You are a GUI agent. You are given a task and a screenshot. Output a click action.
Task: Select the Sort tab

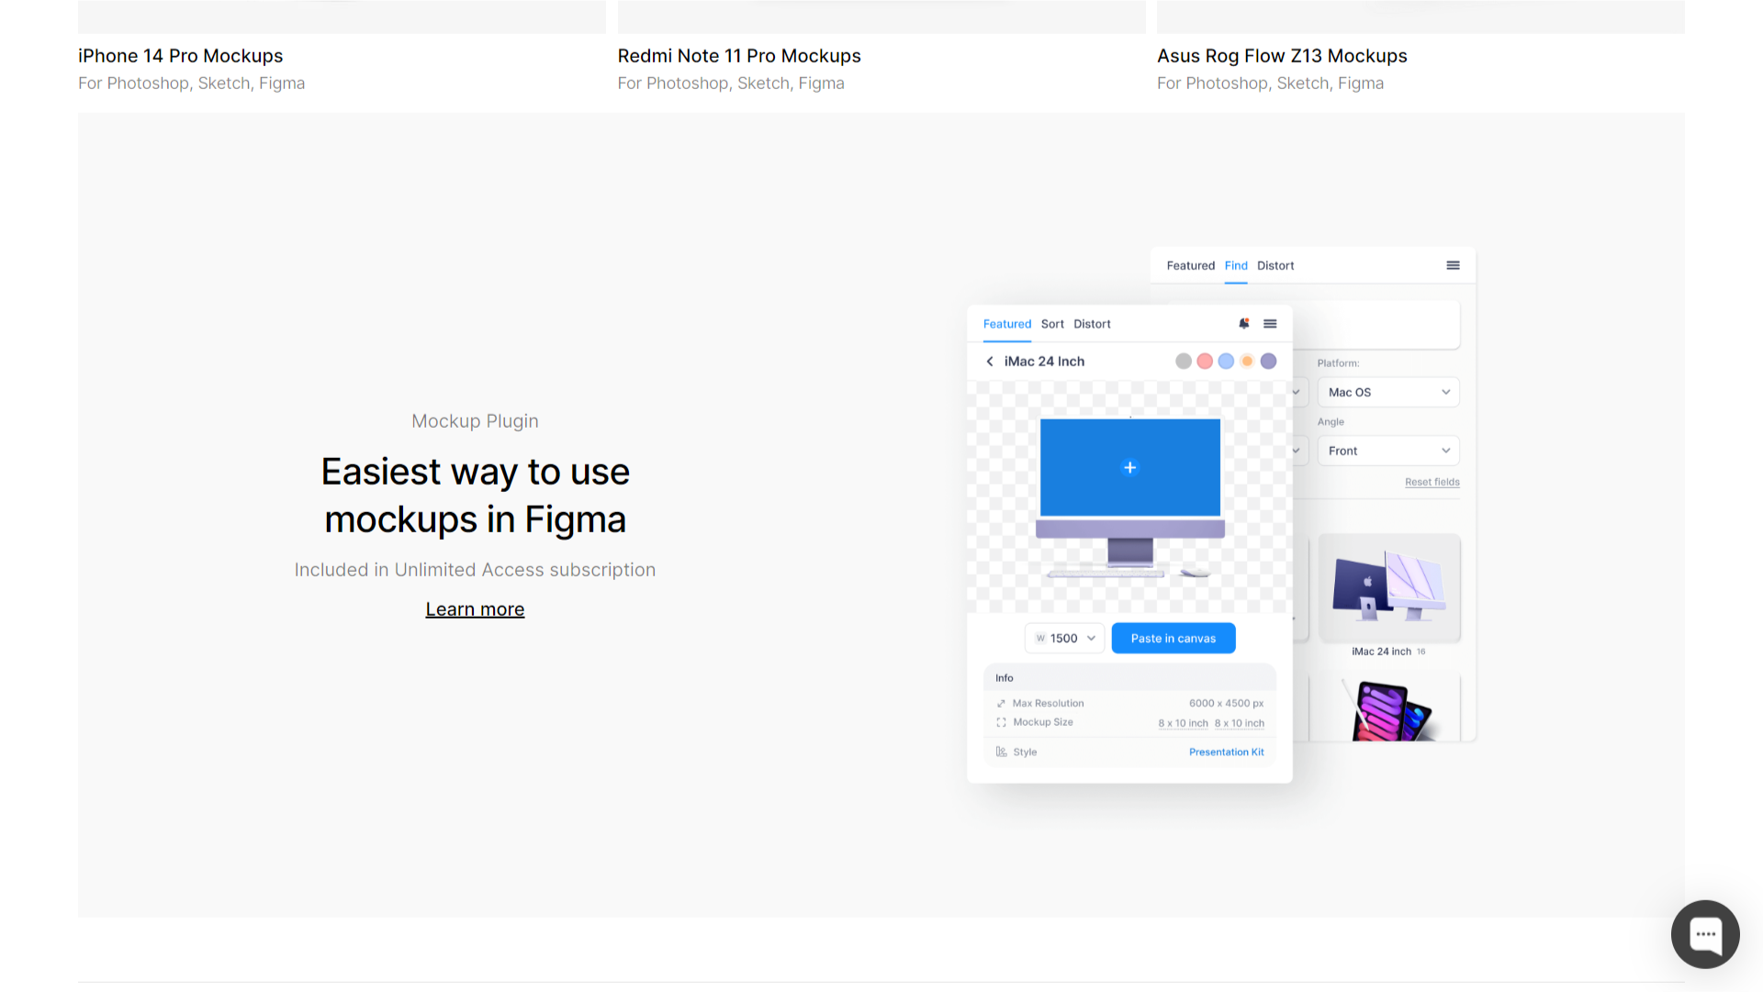[x=1052, y=324]
